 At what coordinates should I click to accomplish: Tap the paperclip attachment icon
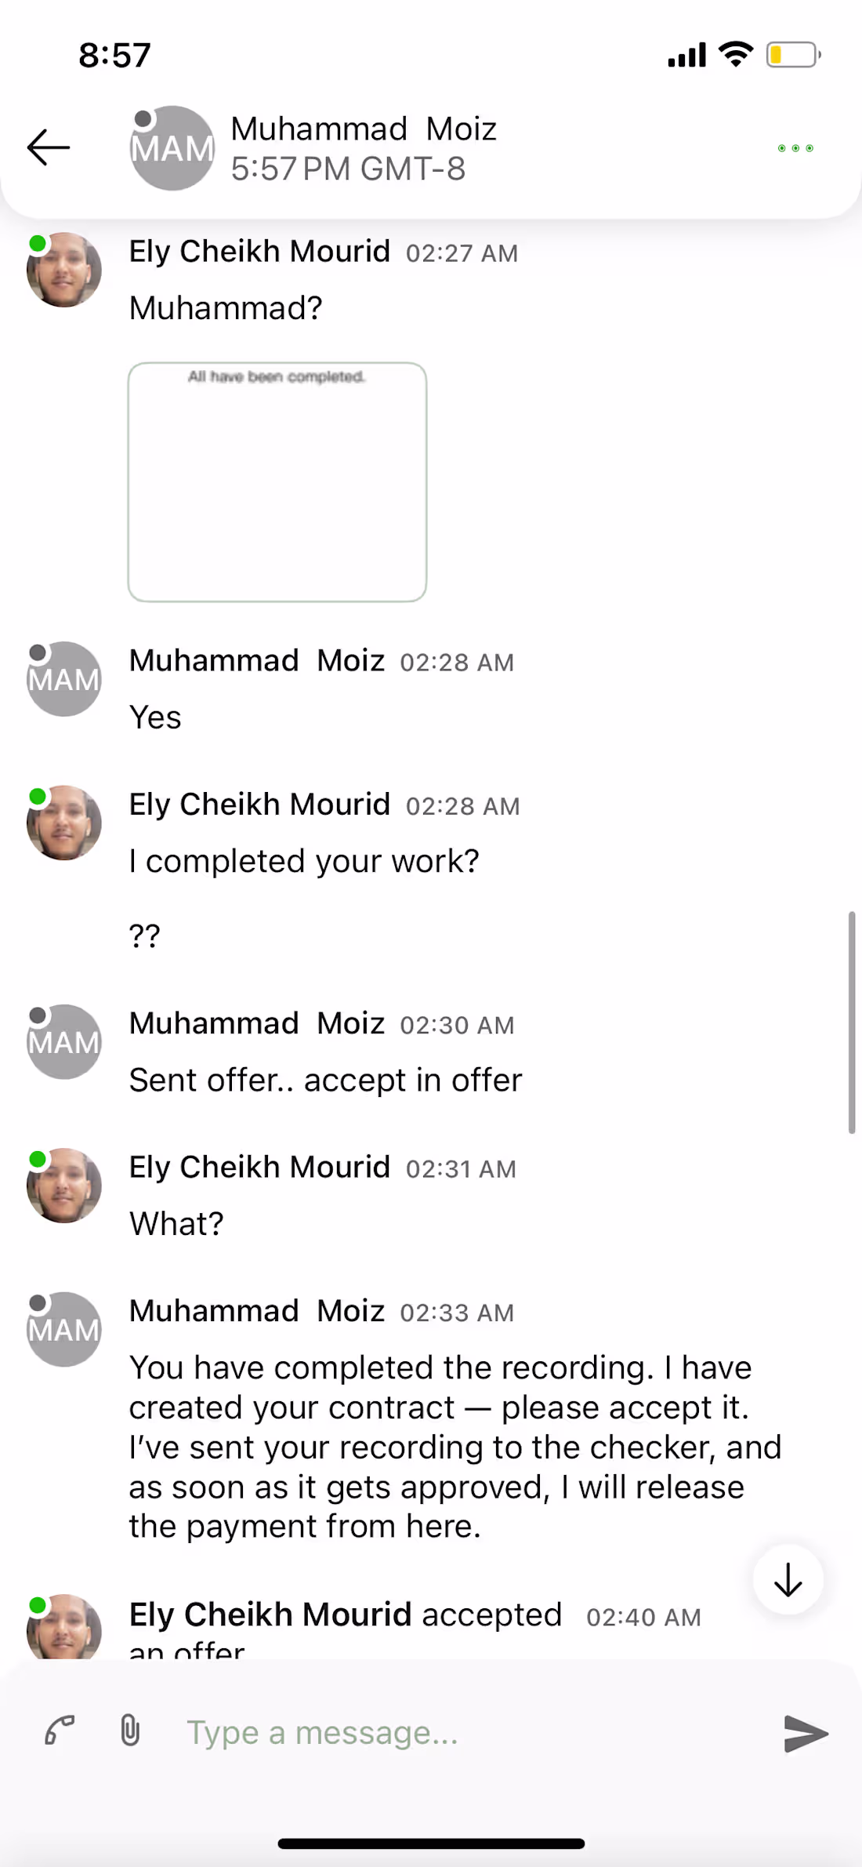point(130,1731)
